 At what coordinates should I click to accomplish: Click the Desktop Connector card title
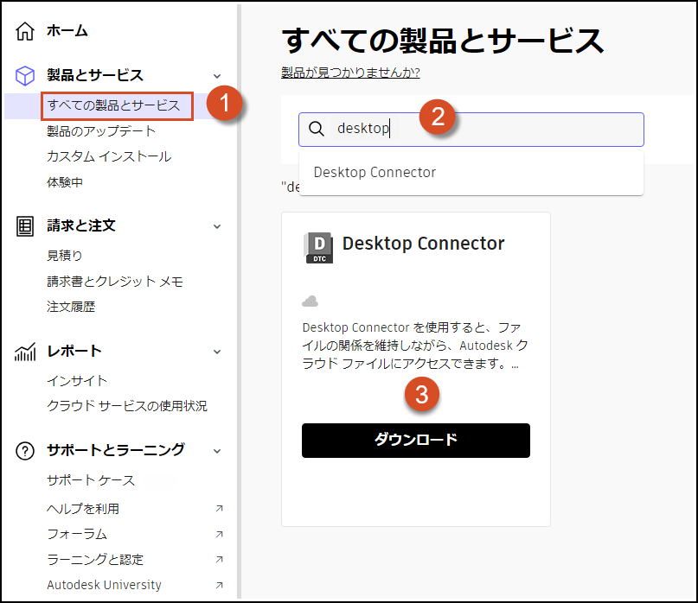[x=423, y=244]
